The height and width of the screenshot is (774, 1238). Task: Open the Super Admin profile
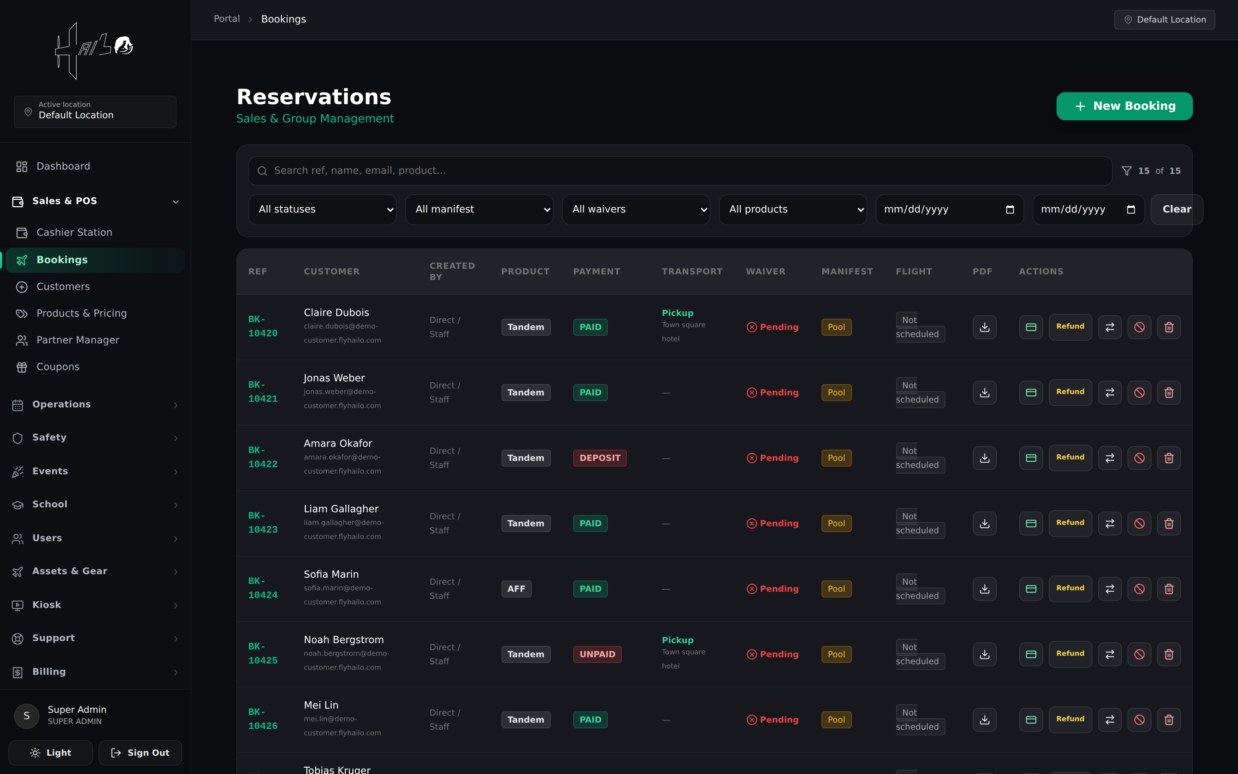click(x=95, y=715)
